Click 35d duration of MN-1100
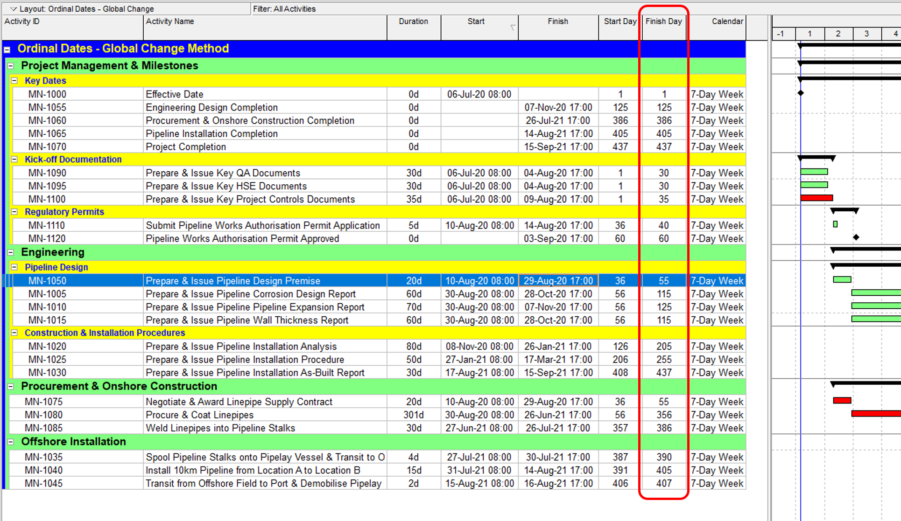901x521 pixels. [x=414, y=199]
